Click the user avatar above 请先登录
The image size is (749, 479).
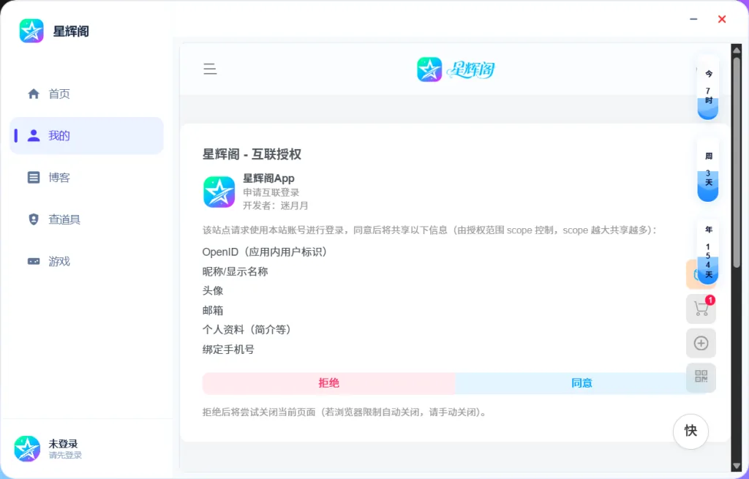point(27,448)
